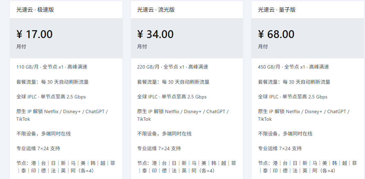Click the Netflix unlock line in 量子版 card
Viewport: 365px width, 179px height.
point(303,112)
